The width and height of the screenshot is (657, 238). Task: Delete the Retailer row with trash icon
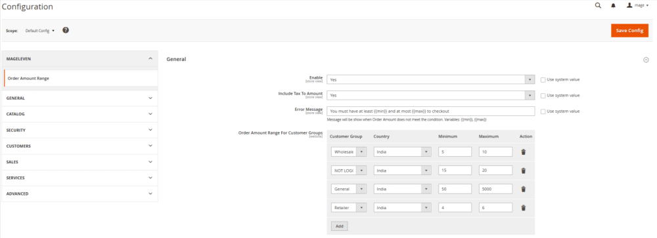pos(523,207)
